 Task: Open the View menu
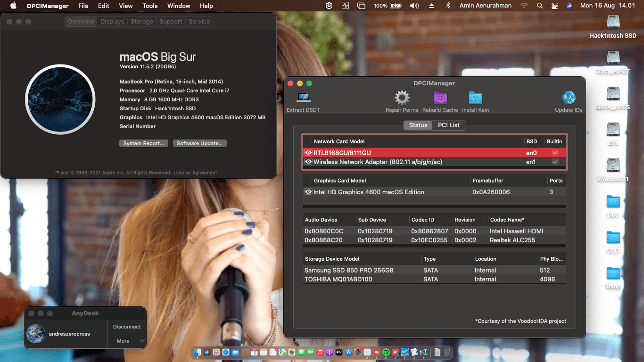coord(126,6)
